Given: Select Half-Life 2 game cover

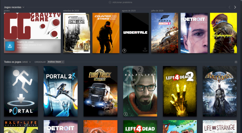Looking at the screenshot, I should click(x=140, y=91).
